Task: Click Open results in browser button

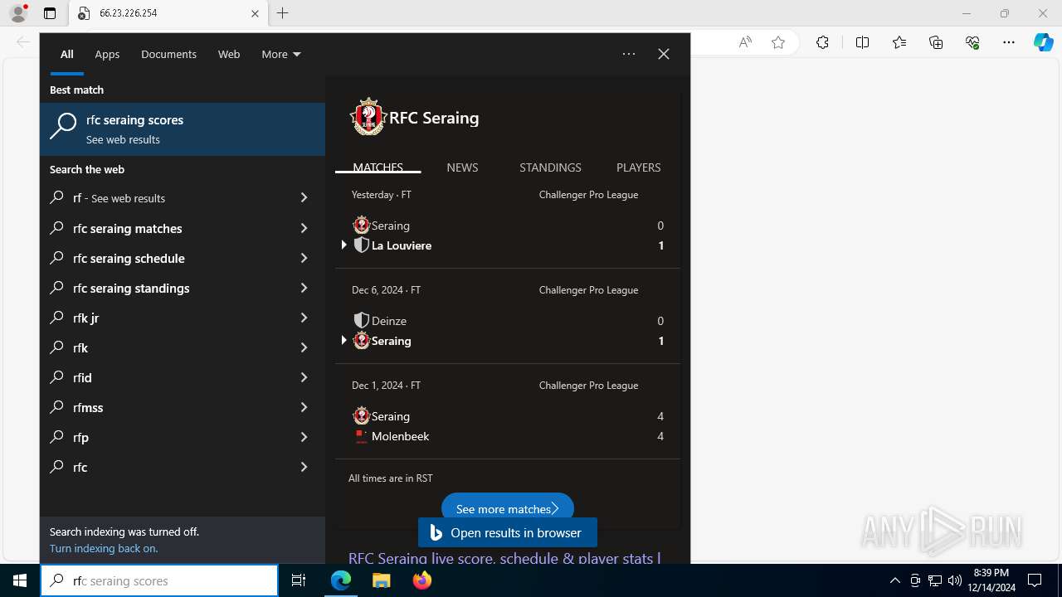Action: pos(508,532)
